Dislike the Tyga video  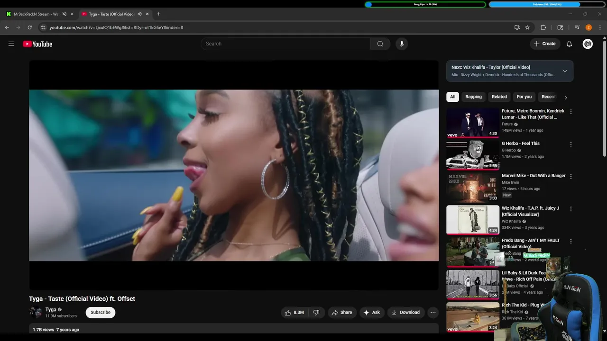316,313
